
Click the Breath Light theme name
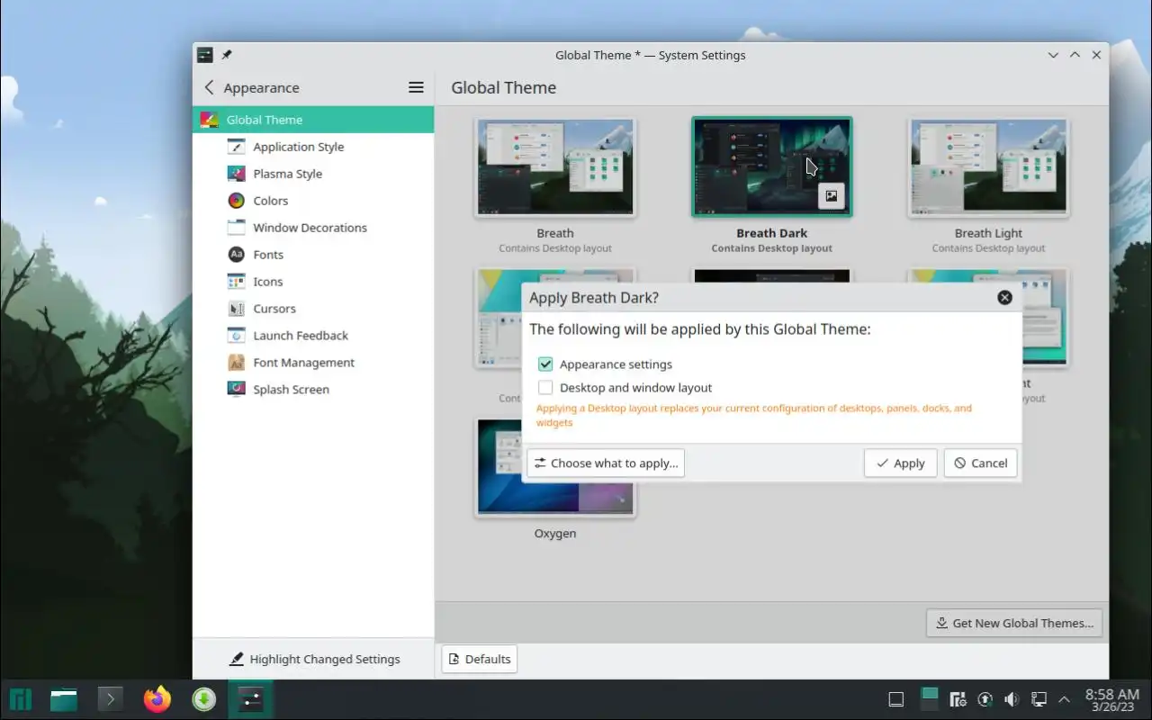[988, 233]
